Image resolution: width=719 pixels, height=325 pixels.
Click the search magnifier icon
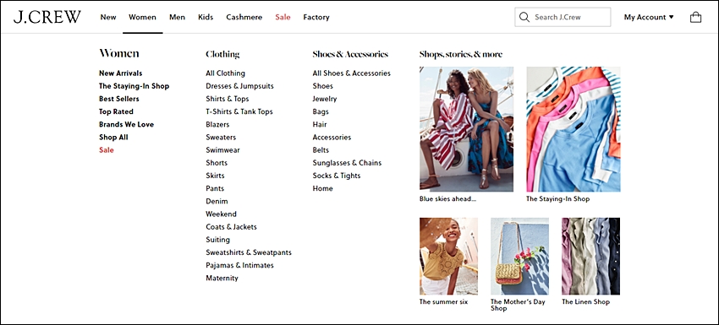(524, 18)
